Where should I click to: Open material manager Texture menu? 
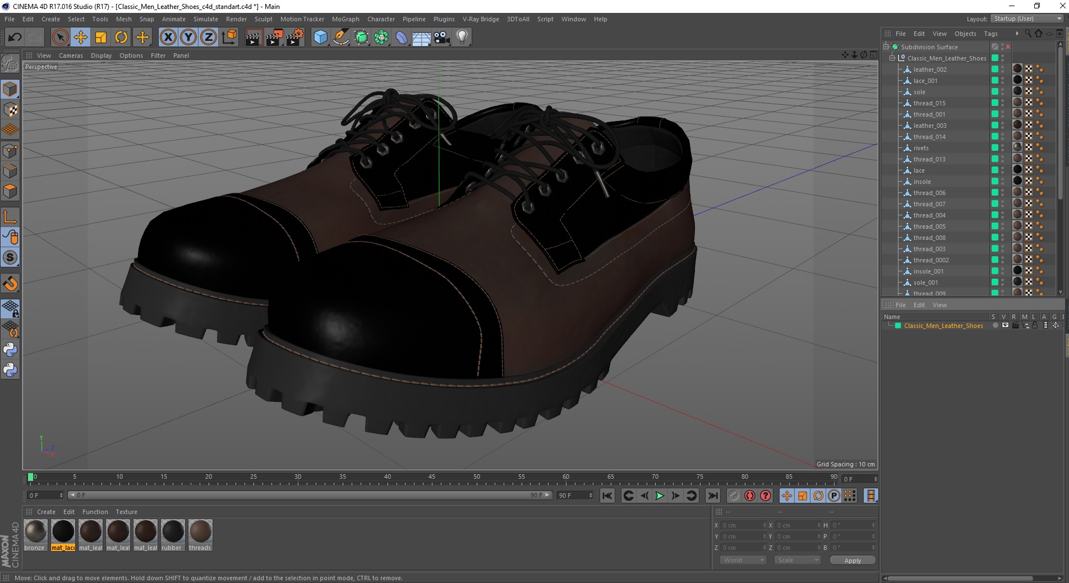coord(126,512)
